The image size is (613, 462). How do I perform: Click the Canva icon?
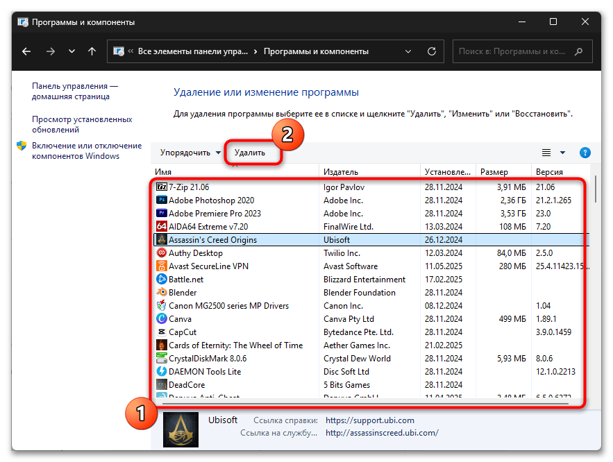click(x=162, y=319)
